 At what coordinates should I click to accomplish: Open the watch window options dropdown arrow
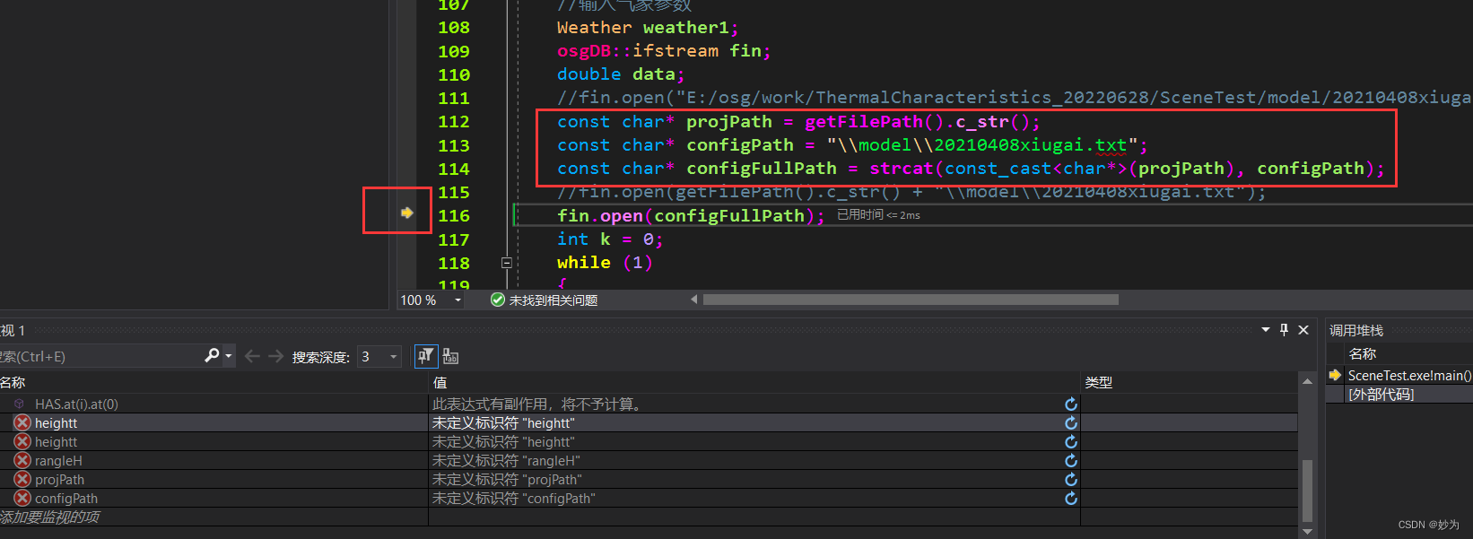1265,330
